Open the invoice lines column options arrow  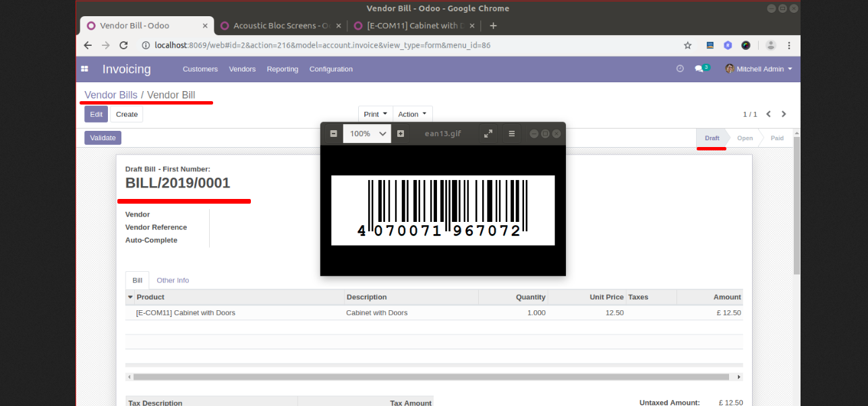130,297
